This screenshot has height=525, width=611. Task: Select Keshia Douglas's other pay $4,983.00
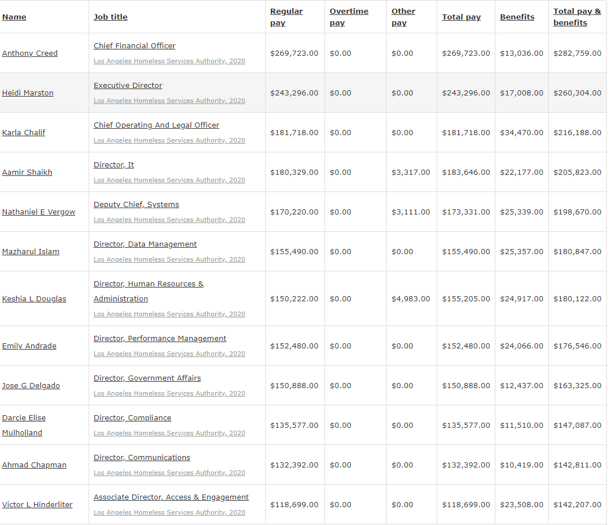click(411, 299)
